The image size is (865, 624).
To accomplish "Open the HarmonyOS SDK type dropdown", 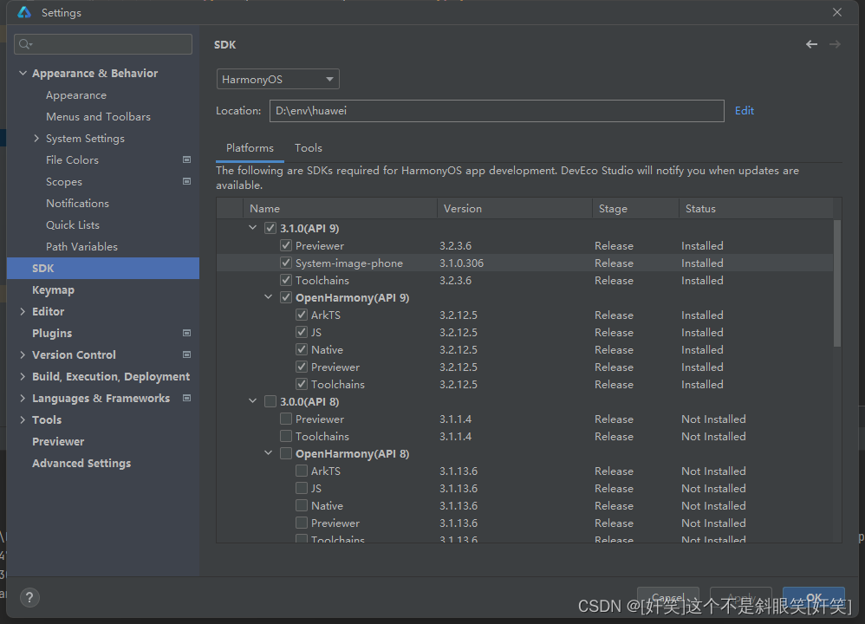I will 277,79.
